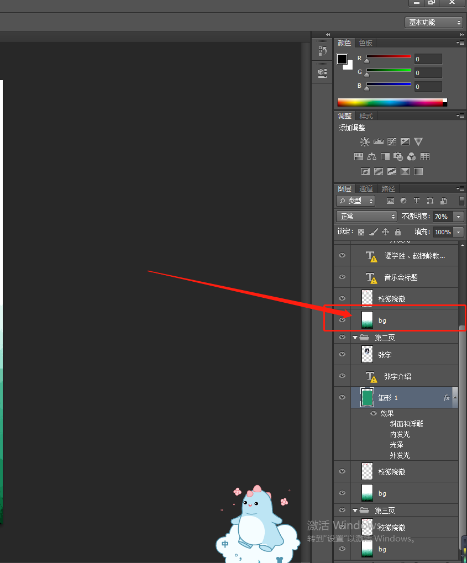Click the opacity 70% field
467x563 pixels.
coord(443,217)
